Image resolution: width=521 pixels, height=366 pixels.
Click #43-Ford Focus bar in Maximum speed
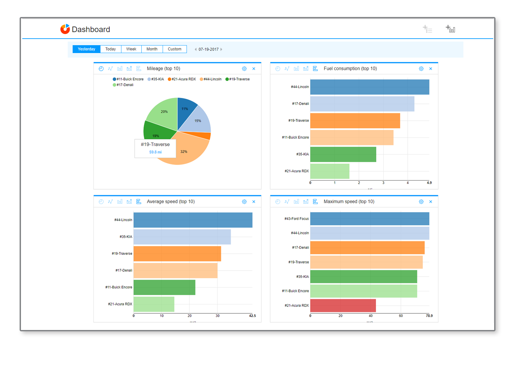370,219
